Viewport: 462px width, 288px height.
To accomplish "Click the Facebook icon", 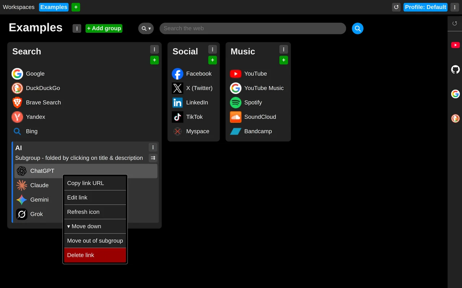I will pos(178,74).
